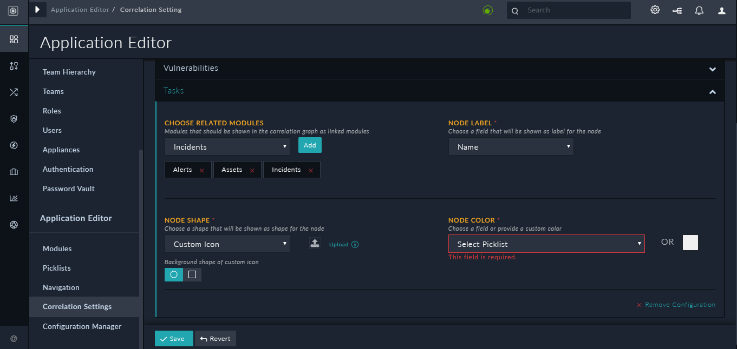Open Configuration Manager in the sidebar
Screen dimensions: 737x349
pyautogui.click(x=82, y=326)
